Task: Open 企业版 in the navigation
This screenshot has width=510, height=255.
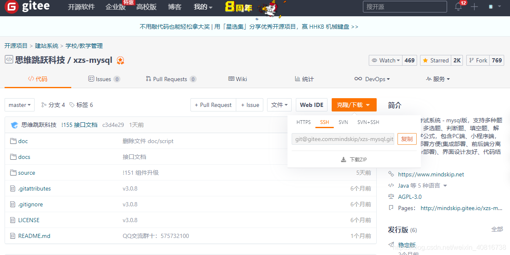Action: [x=115, y=7]
